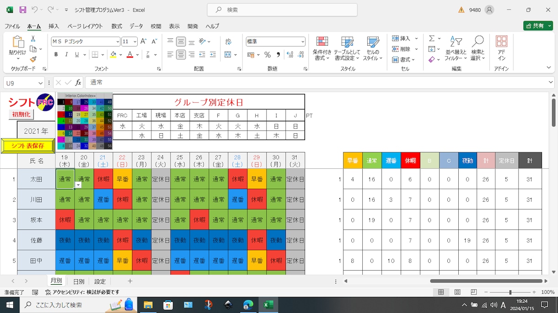Expand the Insert (挿入) cells dropdown
Image resolution: width=558 pixels, height=313 pixels.
pyautogui.click(x=416, y=38)
